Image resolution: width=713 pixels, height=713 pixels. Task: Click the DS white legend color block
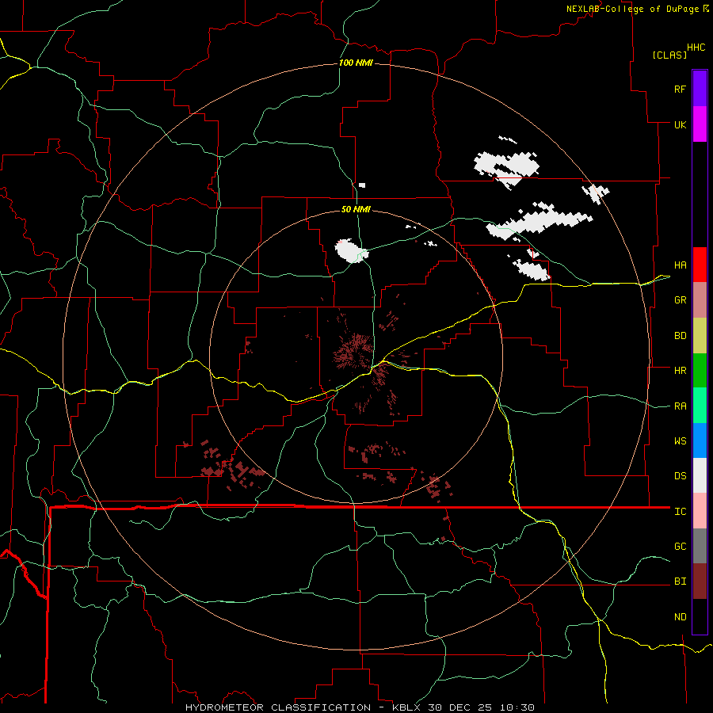tap(700, 475)
